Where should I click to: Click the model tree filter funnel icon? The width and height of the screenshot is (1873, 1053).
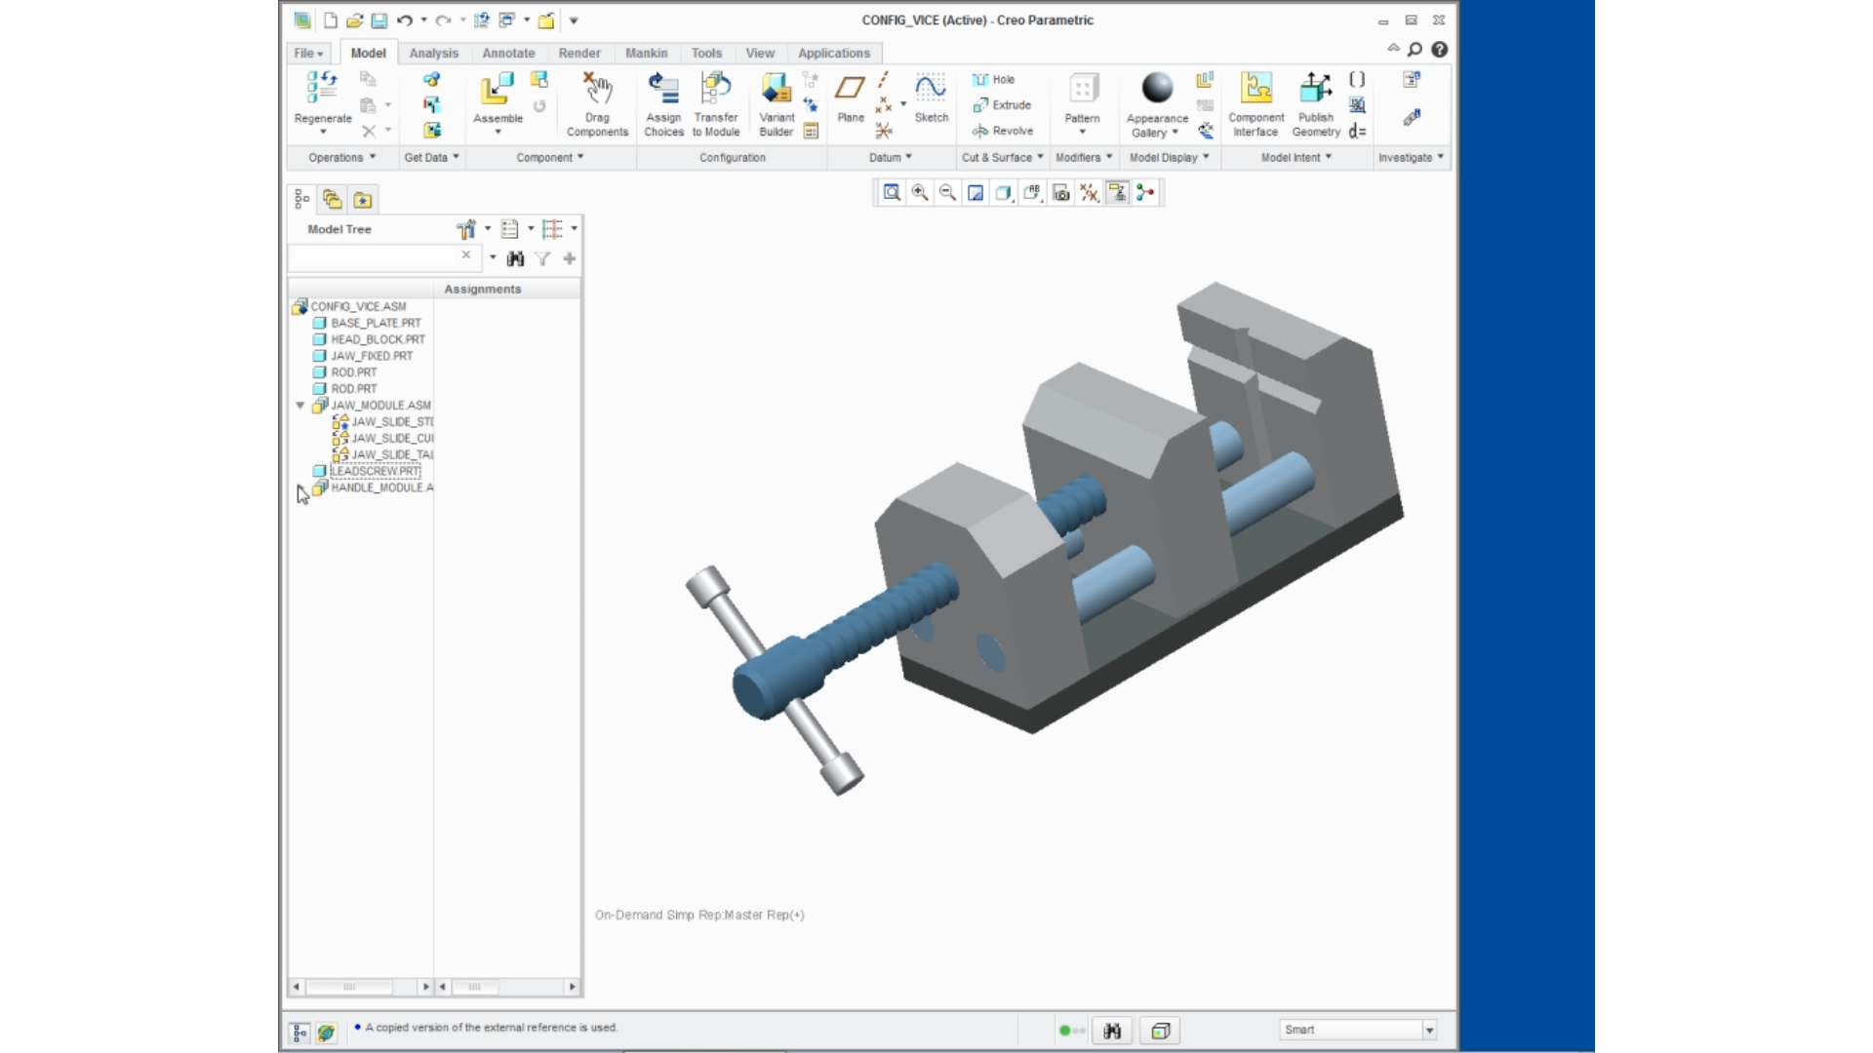tap(542, 258)
